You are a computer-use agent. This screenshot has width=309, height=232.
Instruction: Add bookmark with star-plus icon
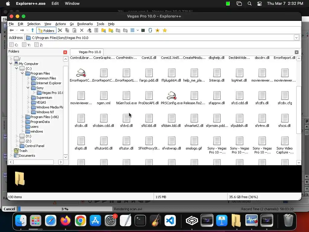click(x=158, y=31)
